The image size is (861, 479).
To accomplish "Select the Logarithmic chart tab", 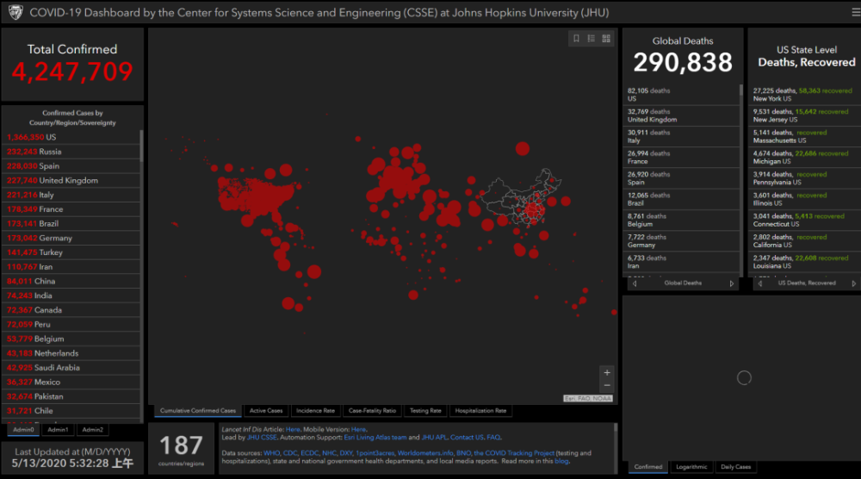I will [691, 467].
